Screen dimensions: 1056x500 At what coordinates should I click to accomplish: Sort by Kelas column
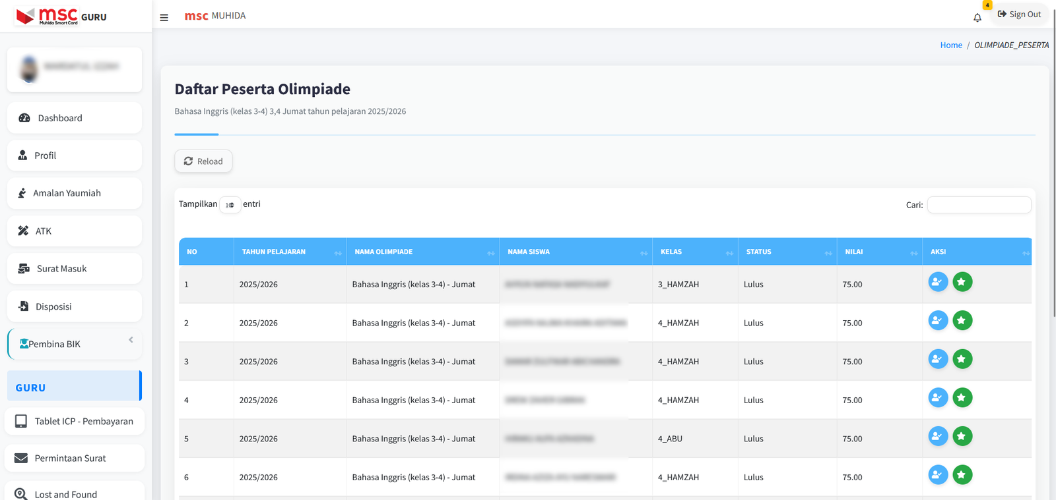[695, 252]
